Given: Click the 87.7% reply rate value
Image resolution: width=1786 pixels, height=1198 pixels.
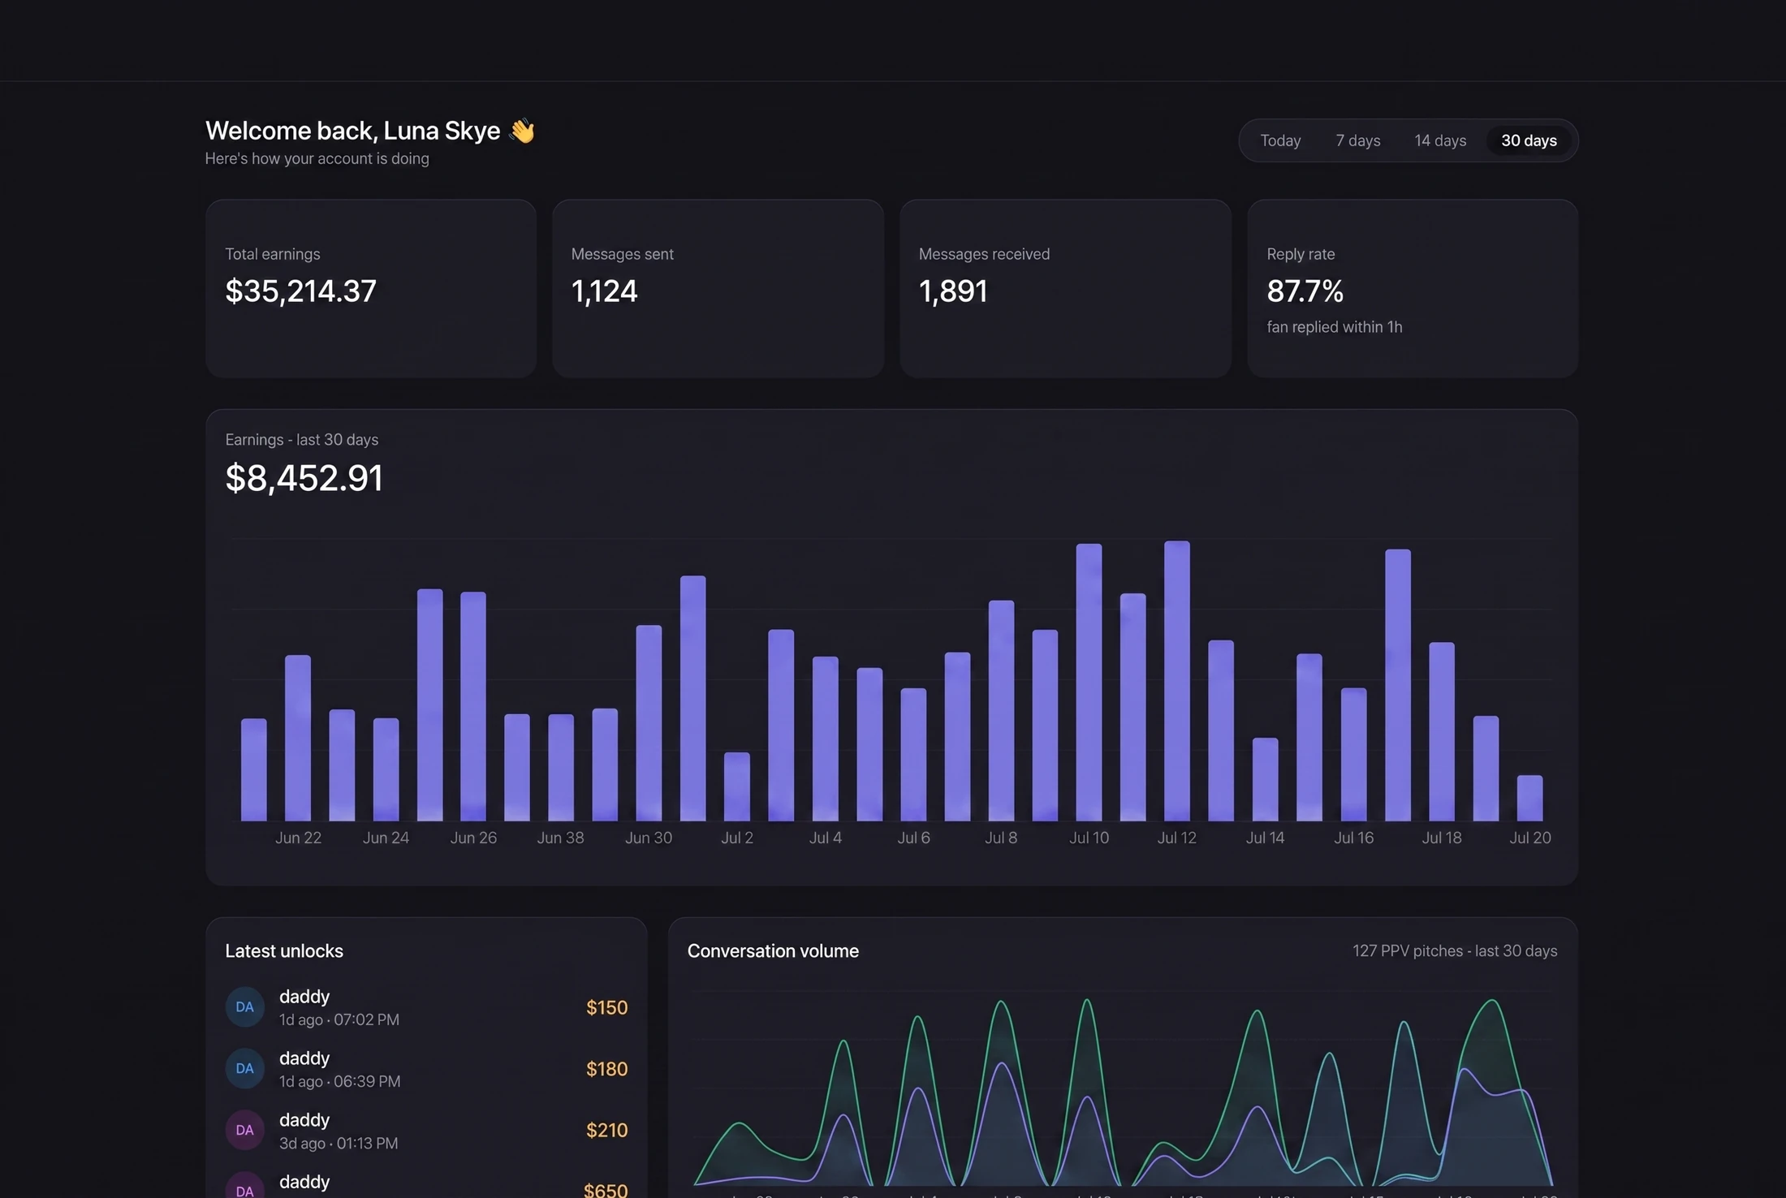Looking at the screenshot, I should 1305,291.
